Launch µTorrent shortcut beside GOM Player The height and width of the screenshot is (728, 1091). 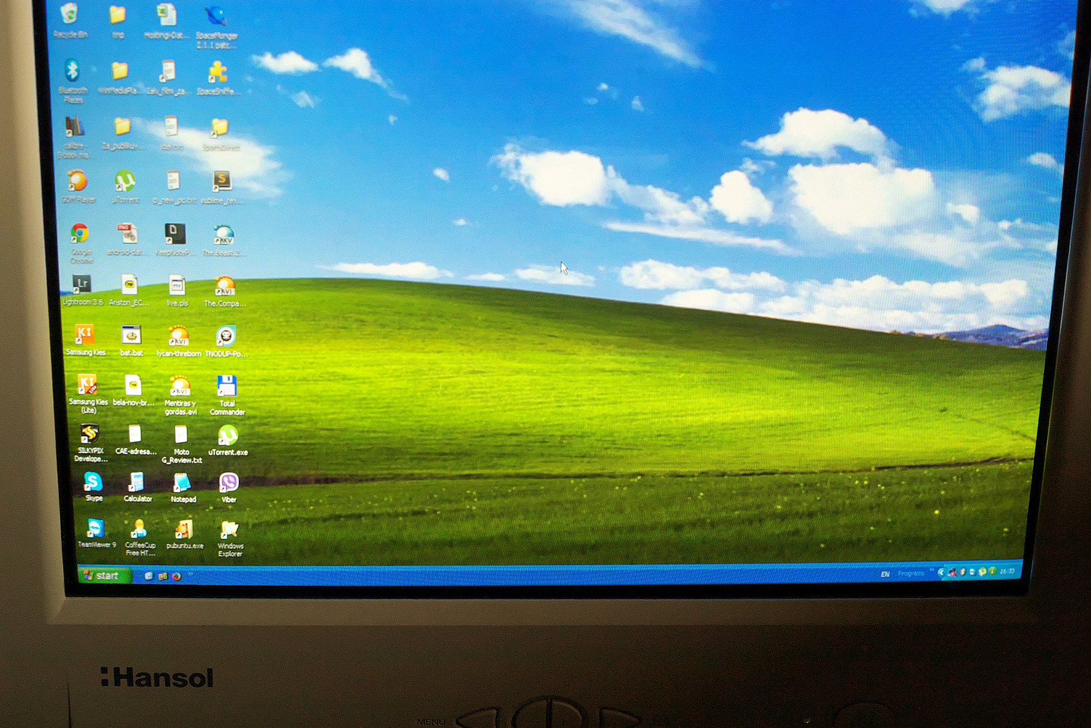pos(125,187)
